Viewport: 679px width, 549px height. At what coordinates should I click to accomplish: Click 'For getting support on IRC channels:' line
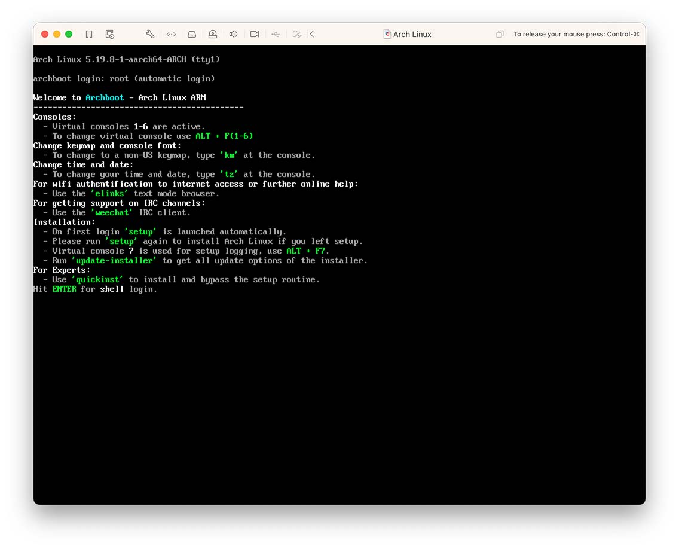pos(119,203)
